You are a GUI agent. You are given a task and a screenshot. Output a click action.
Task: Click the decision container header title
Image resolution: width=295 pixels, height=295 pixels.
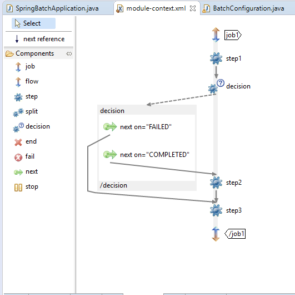pyautogui.click(x=112, y=111)
